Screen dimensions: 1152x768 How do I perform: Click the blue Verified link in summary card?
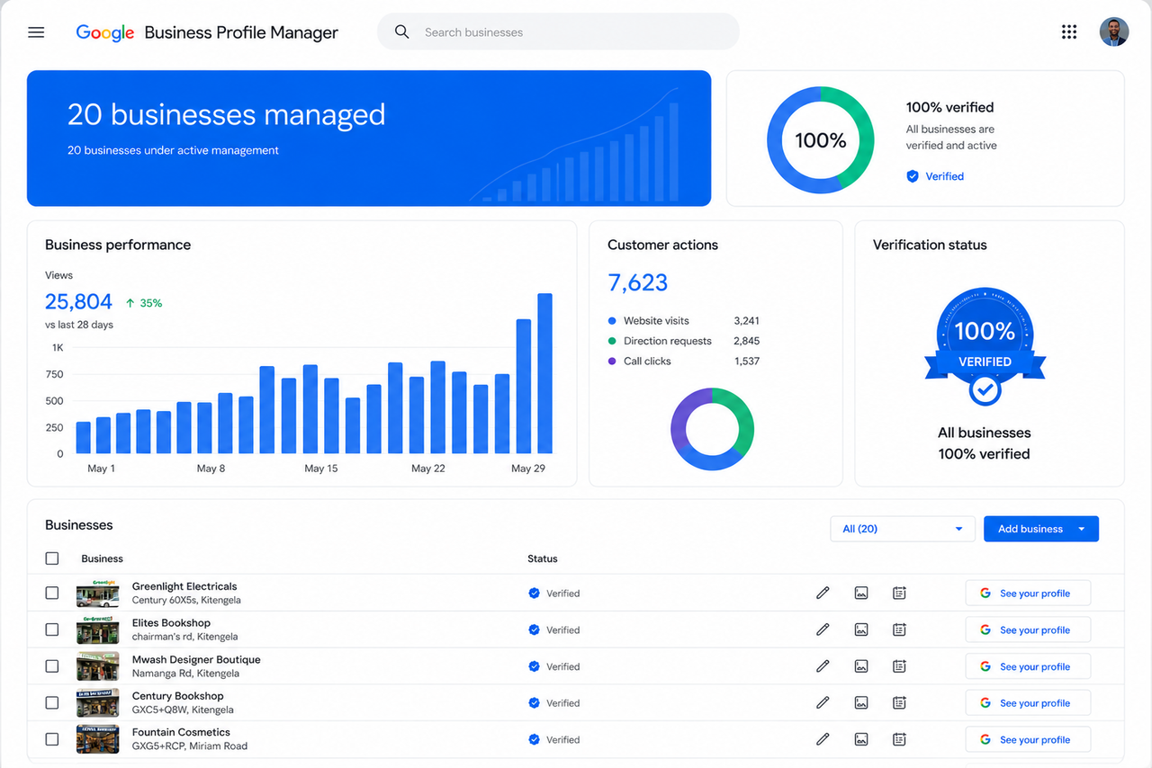[x=945, y=176]
